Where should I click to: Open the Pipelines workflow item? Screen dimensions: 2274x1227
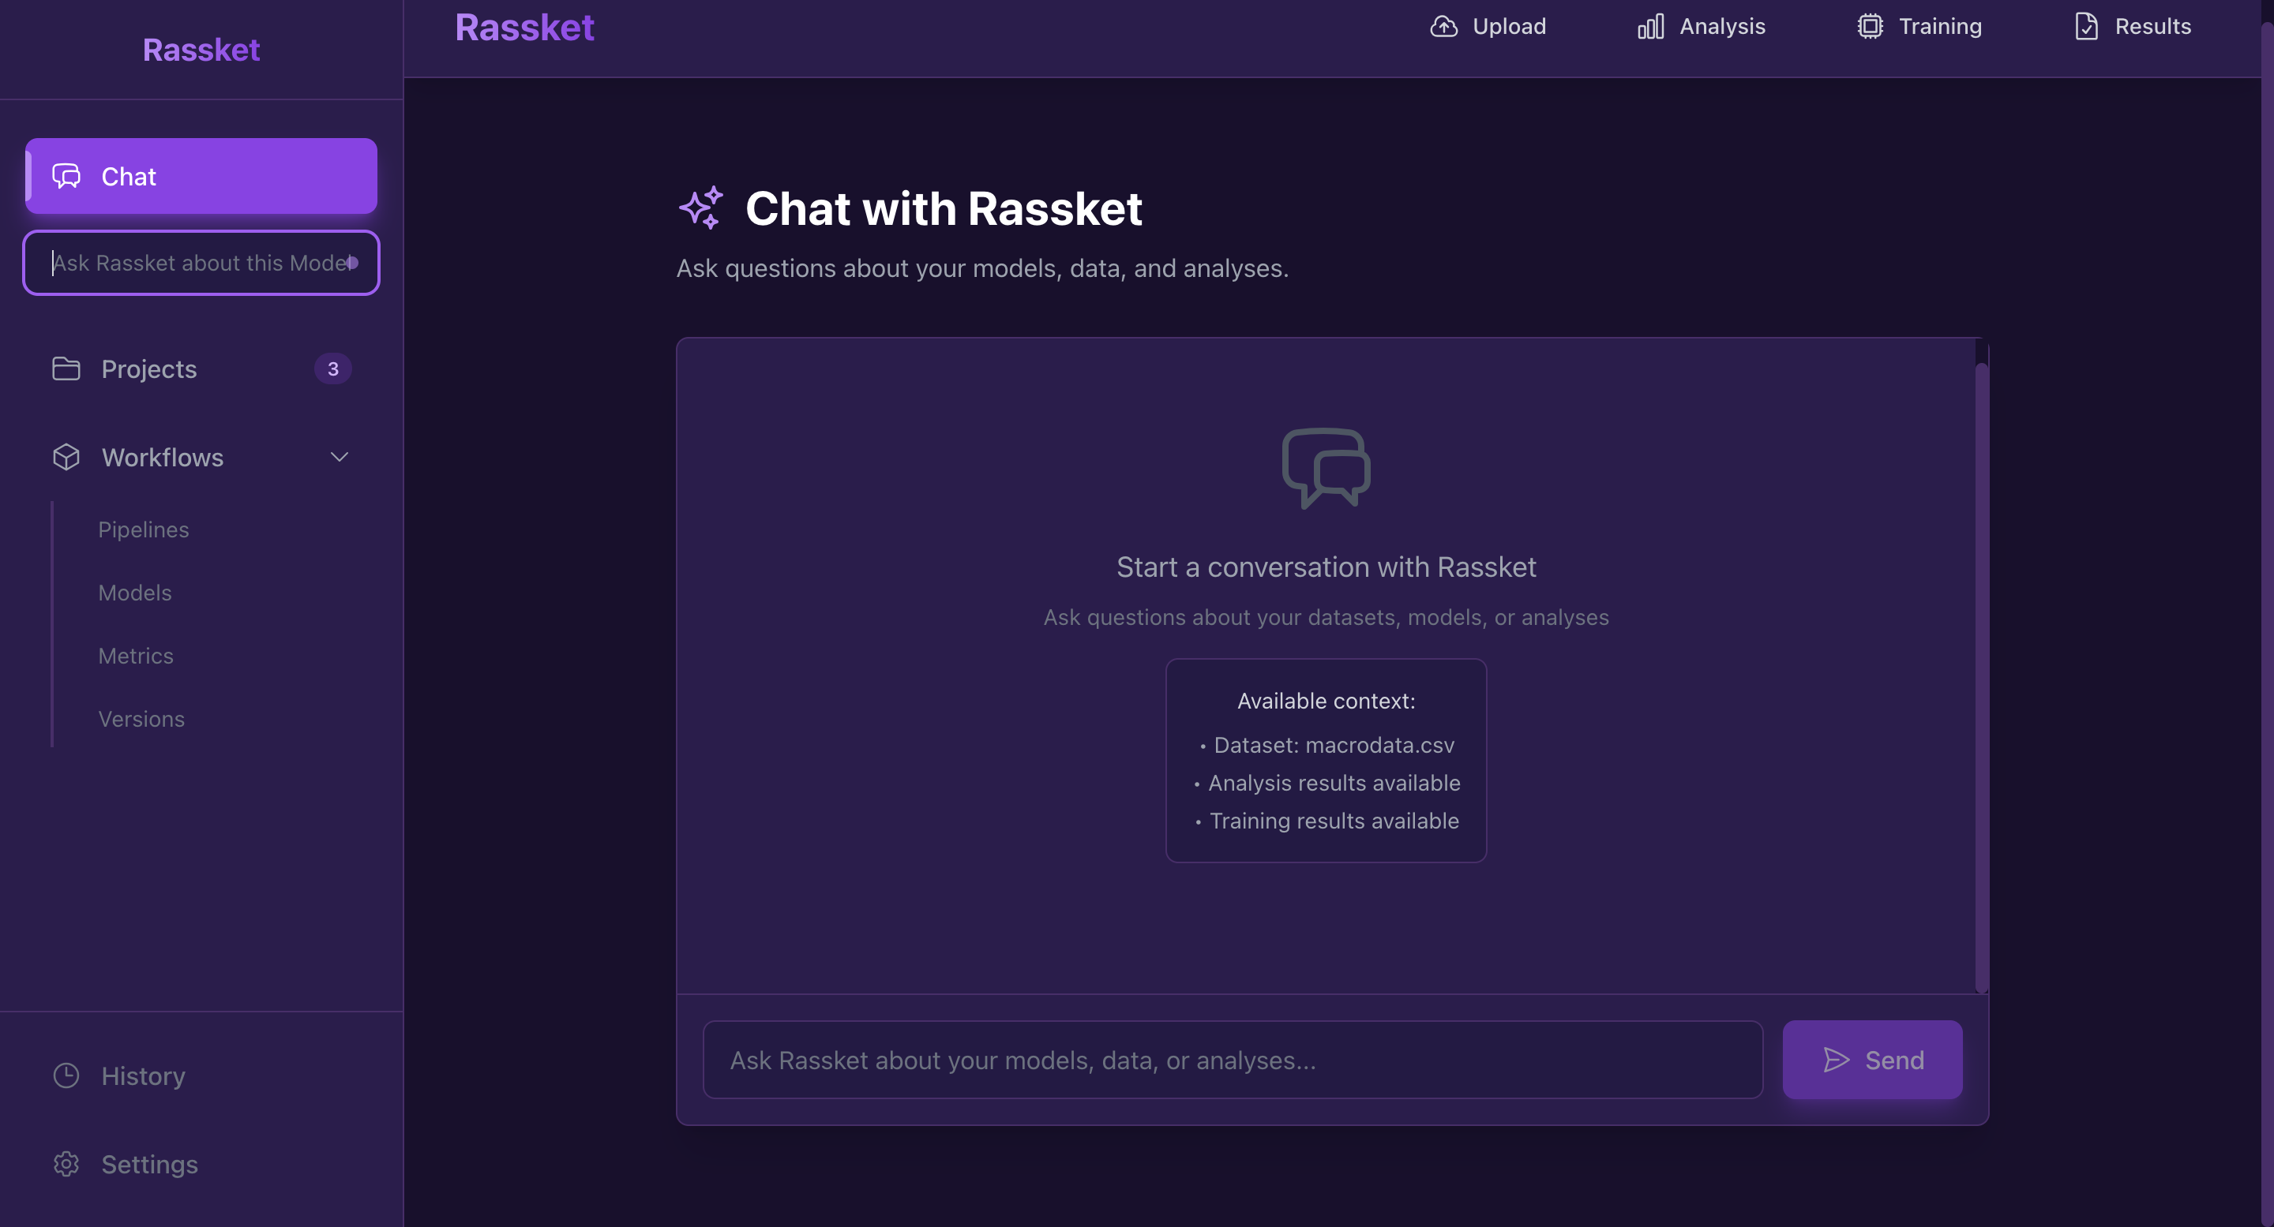tap(143, 529)
